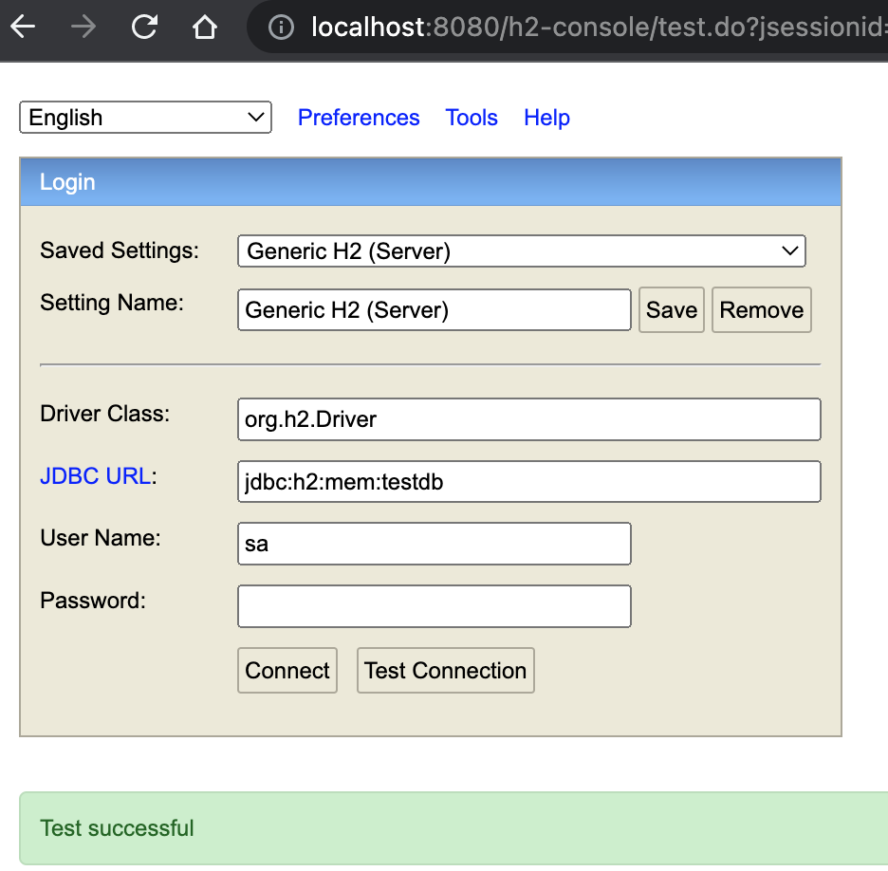Select the Test successful message text
Viewport: 888px width, 871px height.
coord(117,828)
